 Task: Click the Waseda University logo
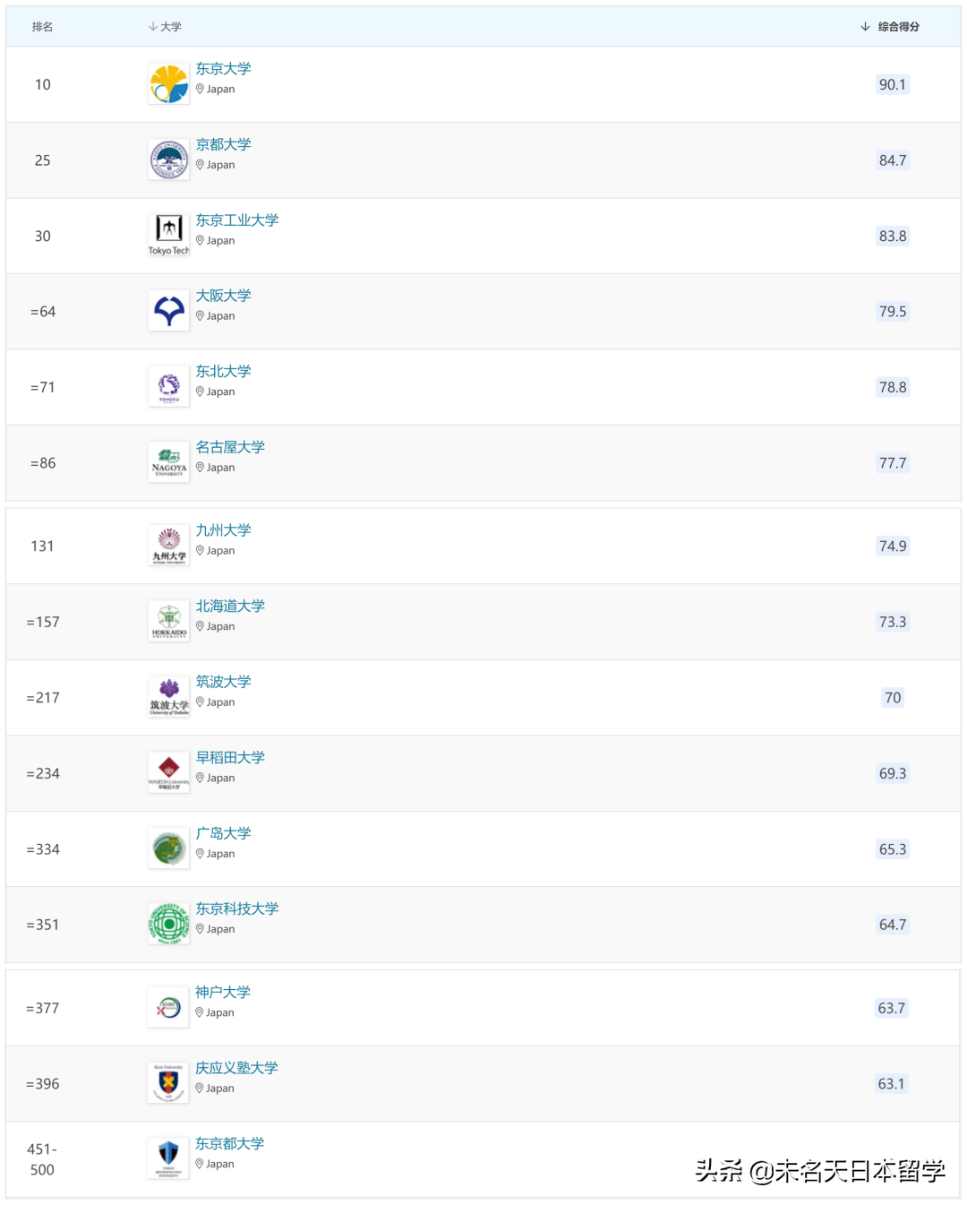tap(168, 770)
